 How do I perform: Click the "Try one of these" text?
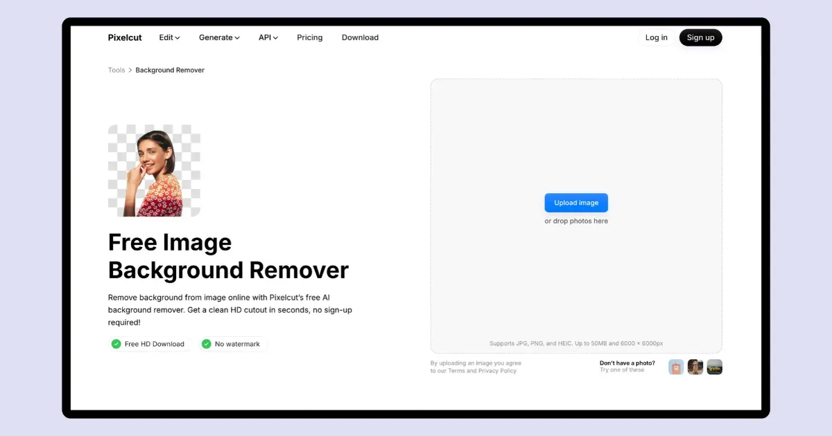tap(622, 370)
